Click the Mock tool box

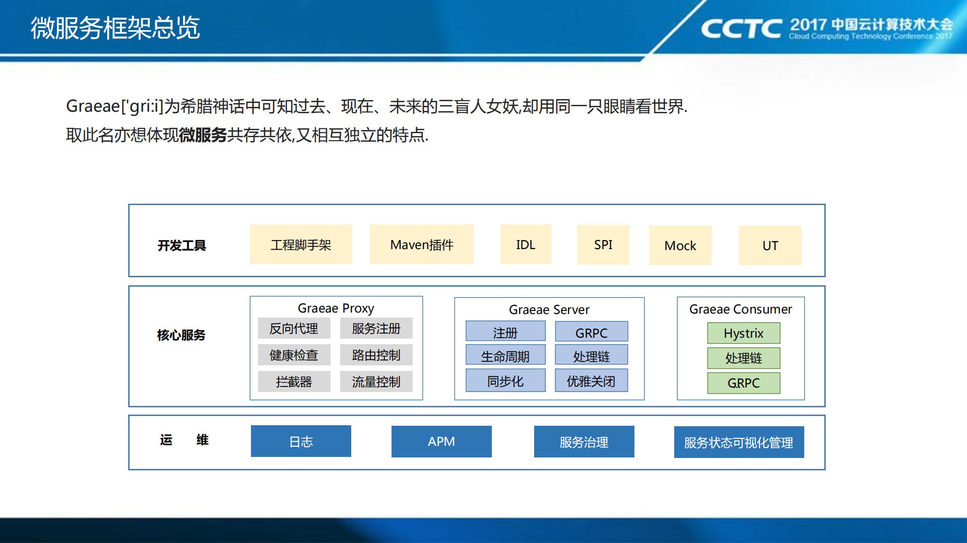[680, 245]
